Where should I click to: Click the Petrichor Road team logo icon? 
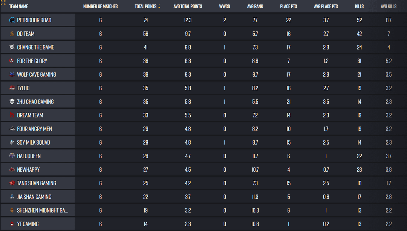click(12, 20)
